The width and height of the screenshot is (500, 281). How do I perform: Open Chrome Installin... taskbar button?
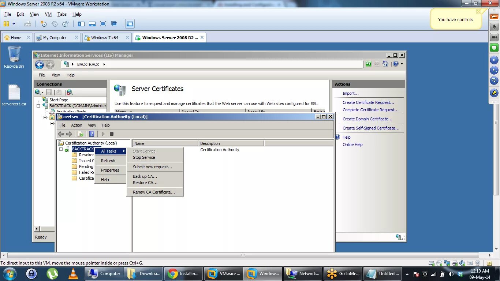183,274
